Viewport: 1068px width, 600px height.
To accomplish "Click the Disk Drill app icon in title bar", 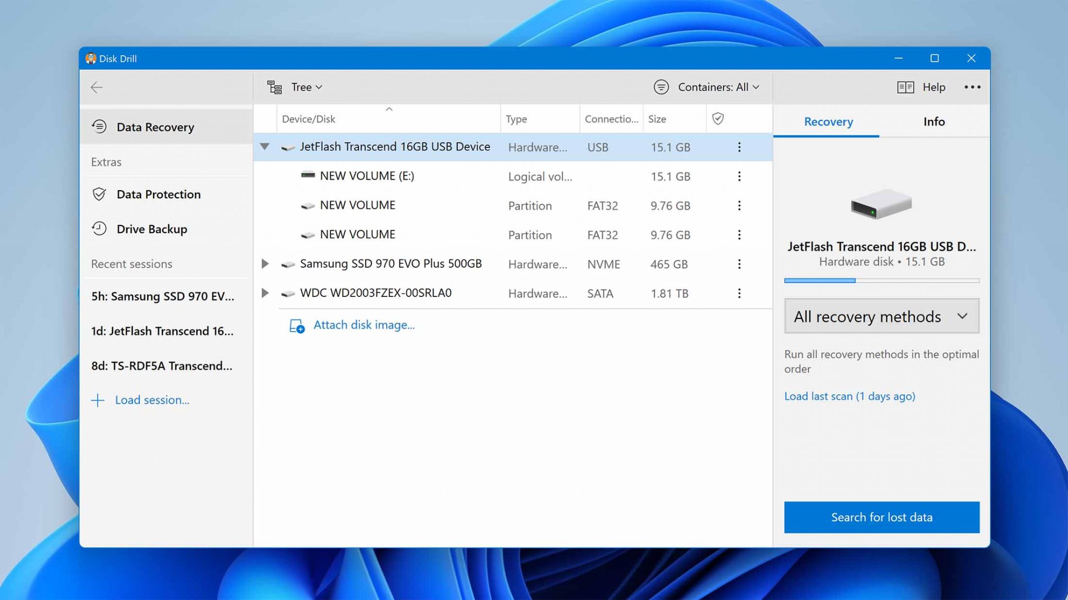I will (91, 58).
